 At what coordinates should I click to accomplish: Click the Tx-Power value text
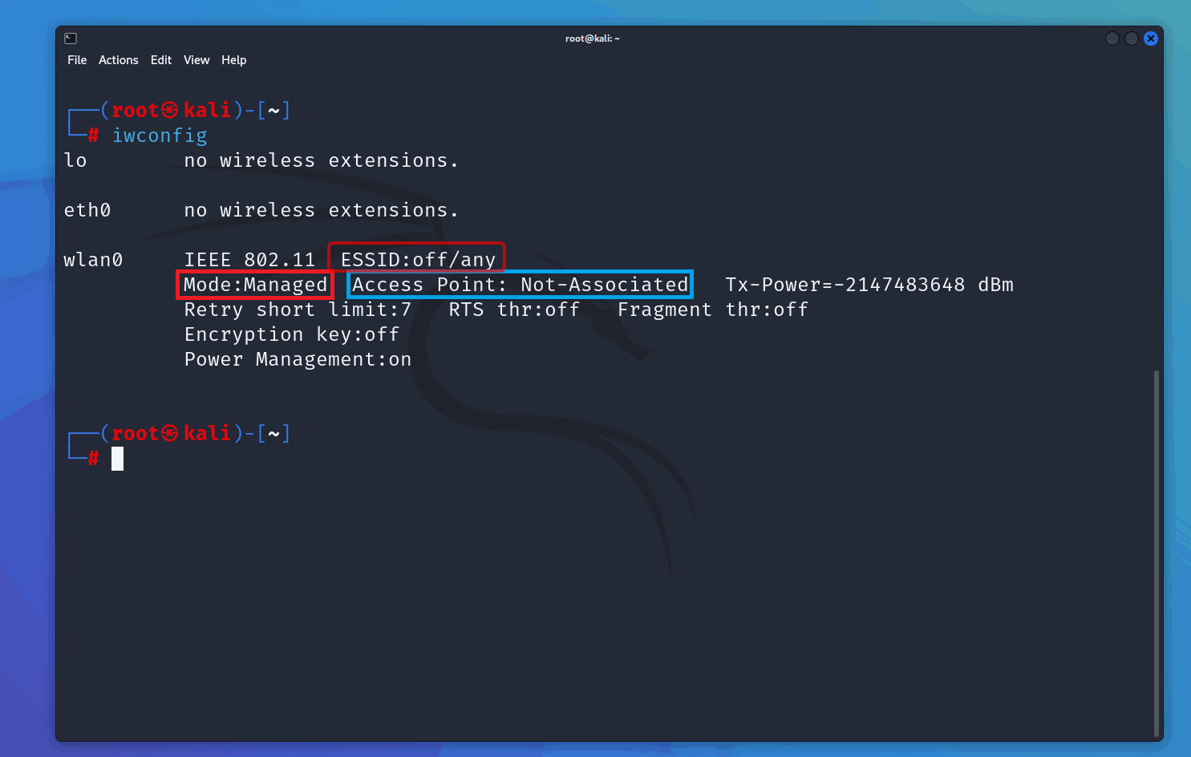869,284
